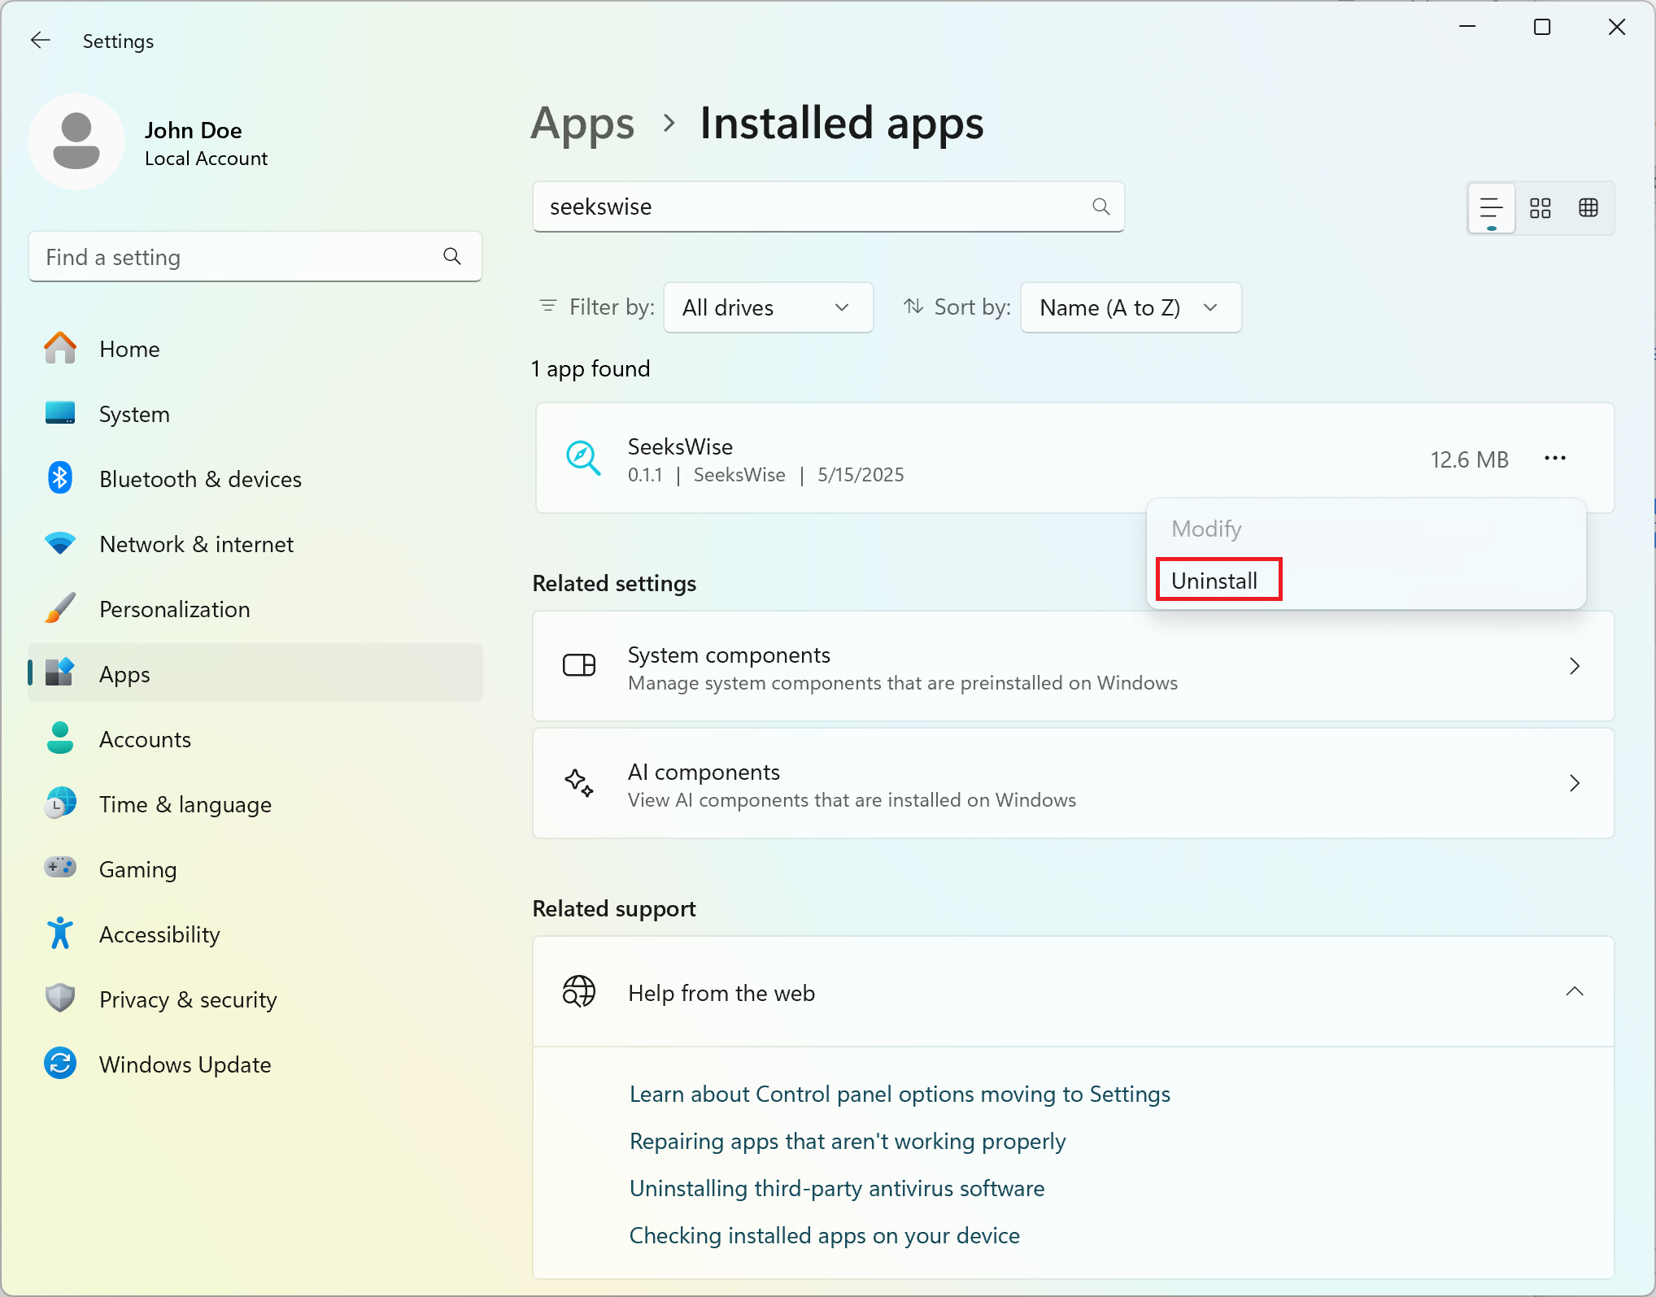Click the Privacy & security shield icon

click(x=60, y=998)
